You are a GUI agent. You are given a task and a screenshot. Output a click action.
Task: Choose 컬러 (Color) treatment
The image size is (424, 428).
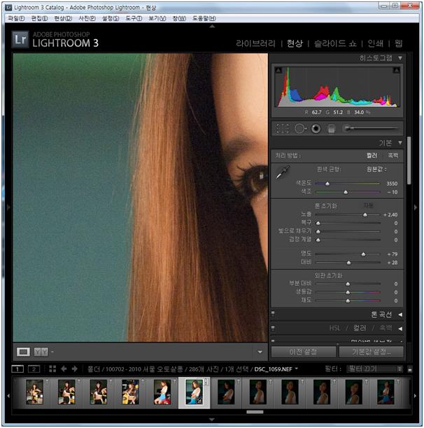(x=372, y=156)
